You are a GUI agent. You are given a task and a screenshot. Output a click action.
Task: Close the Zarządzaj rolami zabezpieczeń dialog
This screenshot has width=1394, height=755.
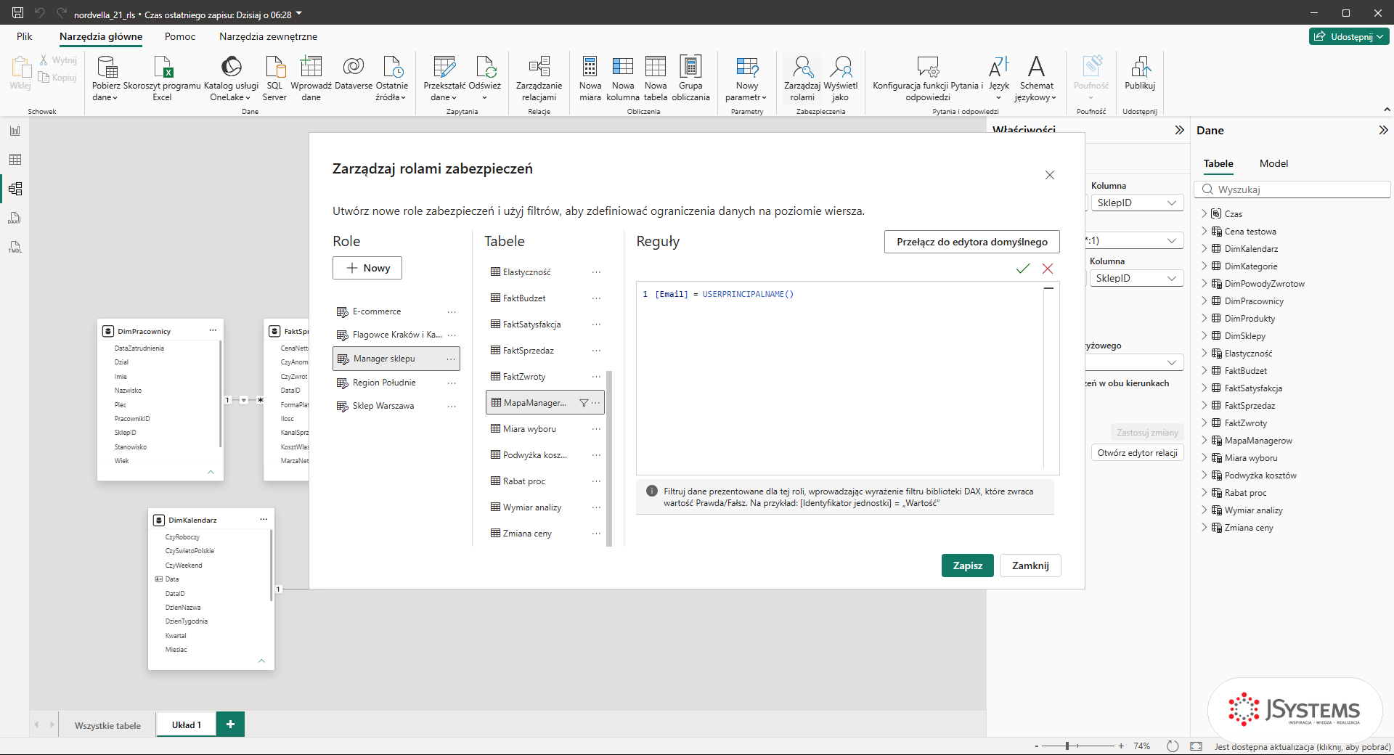[1049, 175]
